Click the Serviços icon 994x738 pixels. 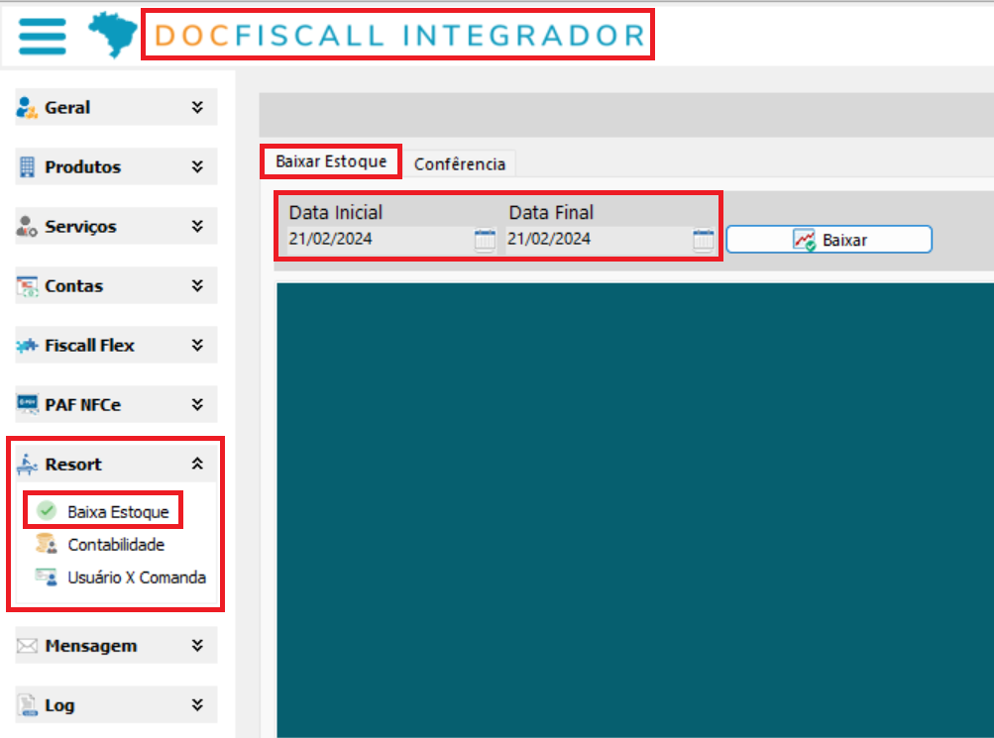(27, 226)
